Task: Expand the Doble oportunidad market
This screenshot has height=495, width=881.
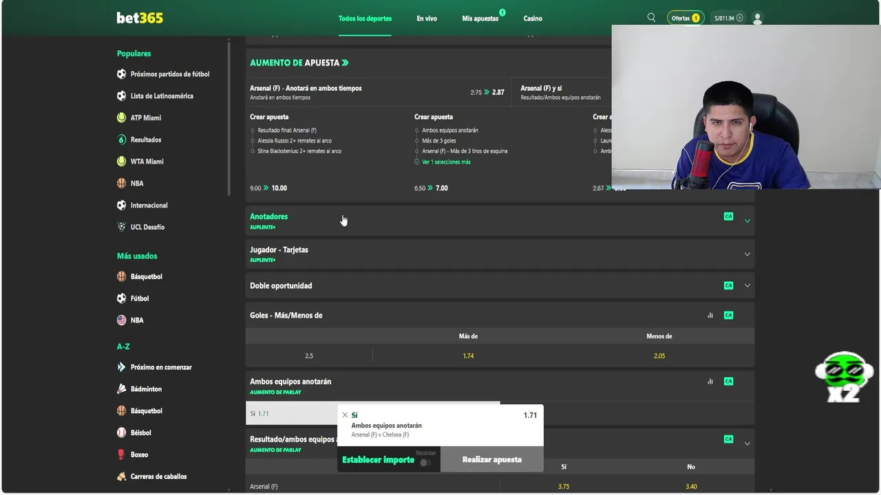Action: pyautogui.click(x=747, y=286)
